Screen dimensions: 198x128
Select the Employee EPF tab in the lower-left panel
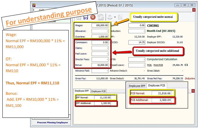pyautogui.click(x=82, y=91)
